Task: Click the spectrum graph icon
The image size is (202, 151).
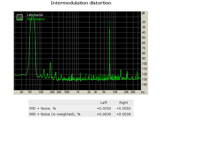Action: click(x=20, y=17)
